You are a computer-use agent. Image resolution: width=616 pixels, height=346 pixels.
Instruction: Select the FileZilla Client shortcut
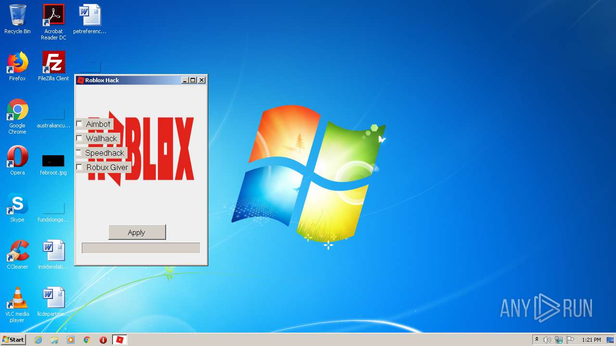coord(53,66)
